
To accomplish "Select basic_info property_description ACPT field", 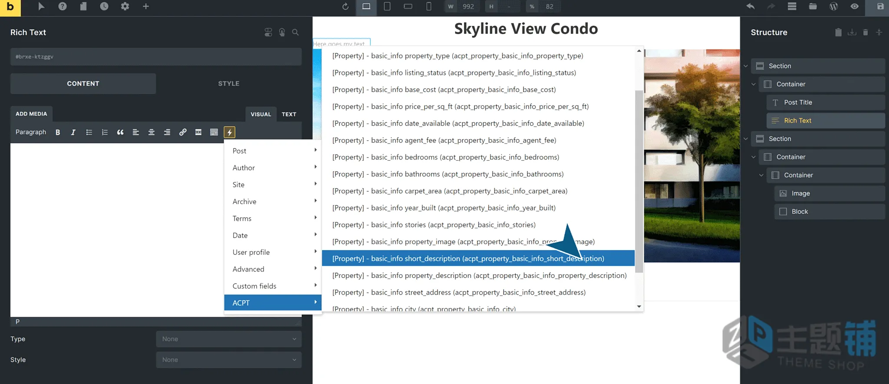I will click(478, 276).
